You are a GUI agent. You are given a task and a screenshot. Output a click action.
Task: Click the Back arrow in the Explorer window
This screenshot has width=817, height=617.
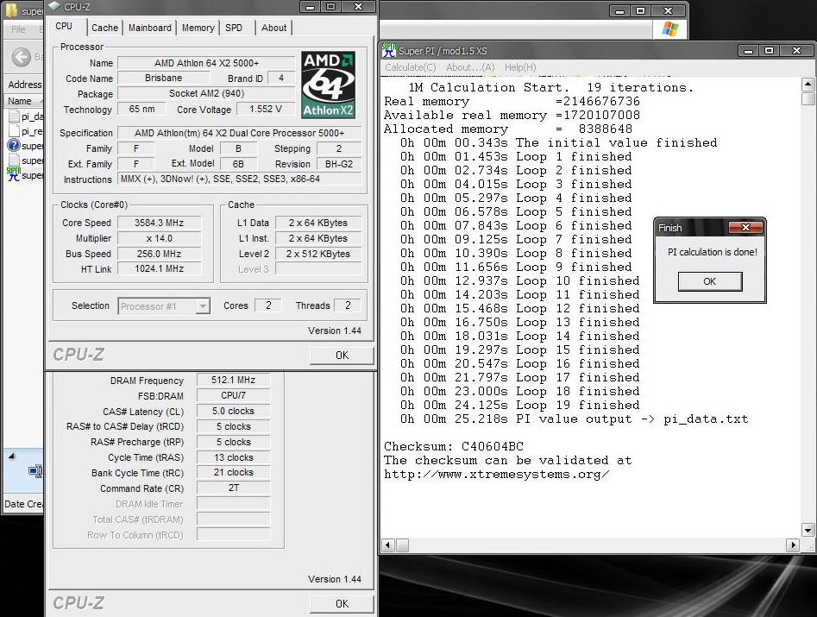click(x=22, y=57)
